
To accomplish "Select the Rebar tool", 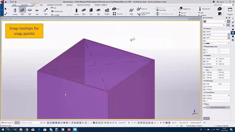I will 131,11.
